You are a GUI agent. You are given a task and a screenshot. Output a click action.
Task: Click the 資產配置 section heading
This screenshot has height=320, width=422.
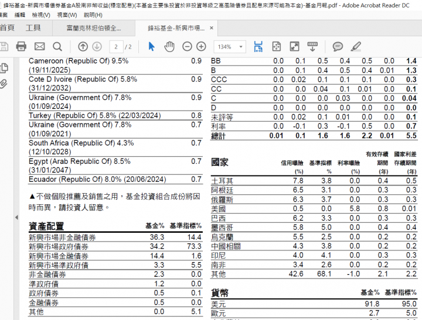(x=46, y=226)
